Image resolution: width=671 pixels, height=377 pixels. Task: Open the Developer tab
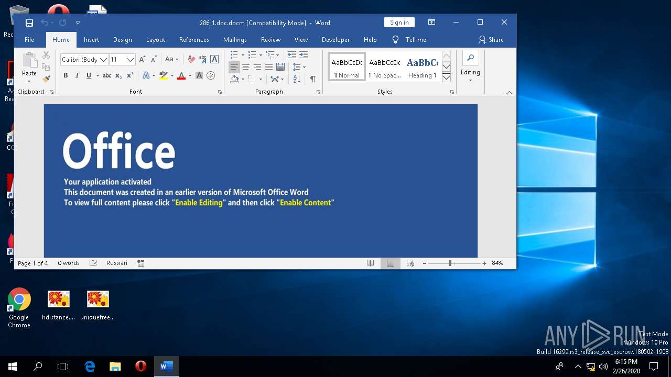(335, 40)
